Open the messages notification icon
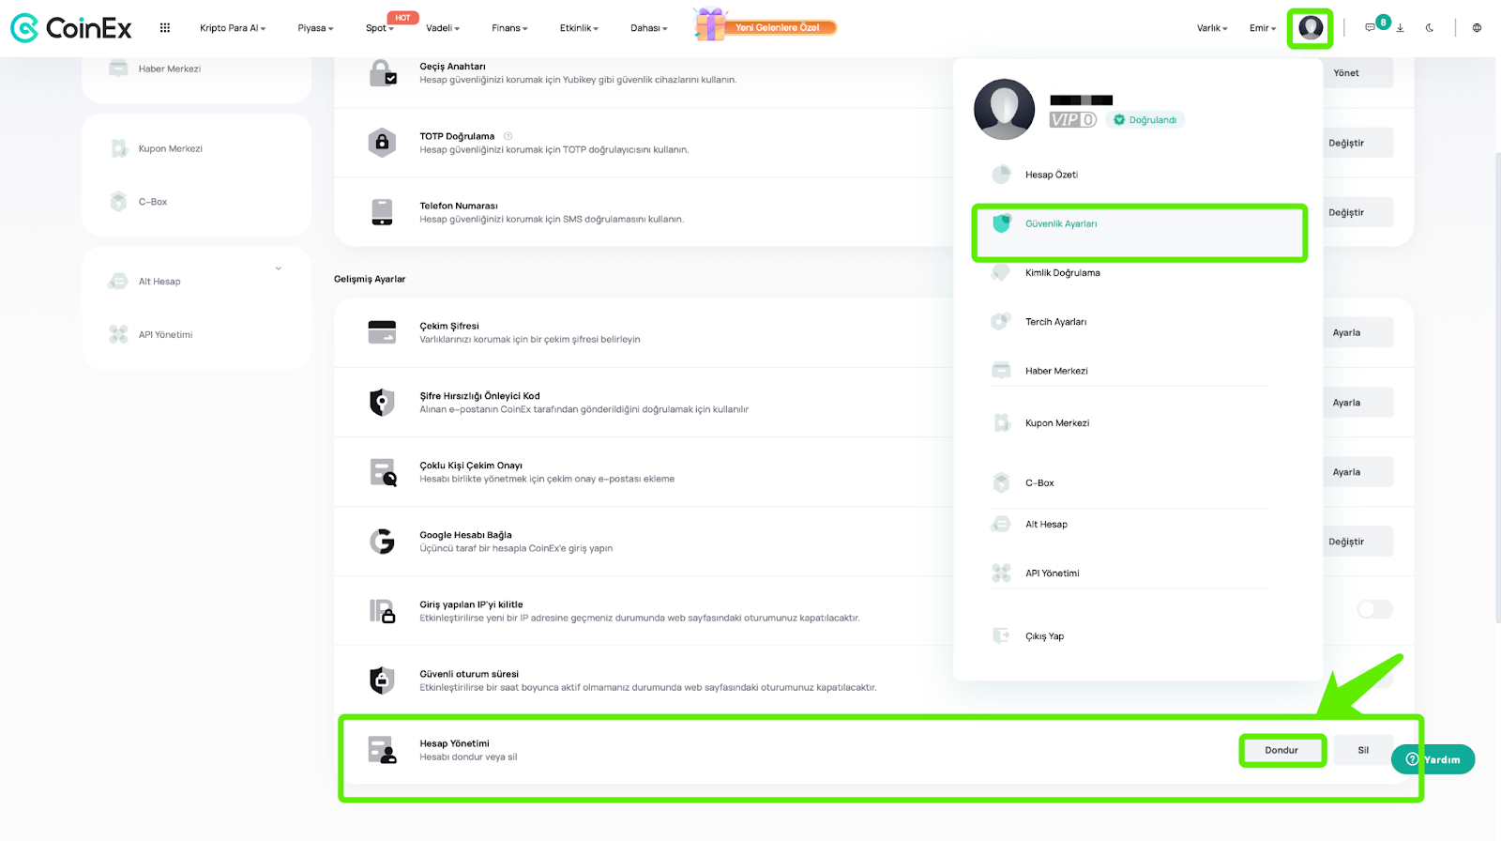The width and height of the screenshot is (1501, 841). (1370, 28)
